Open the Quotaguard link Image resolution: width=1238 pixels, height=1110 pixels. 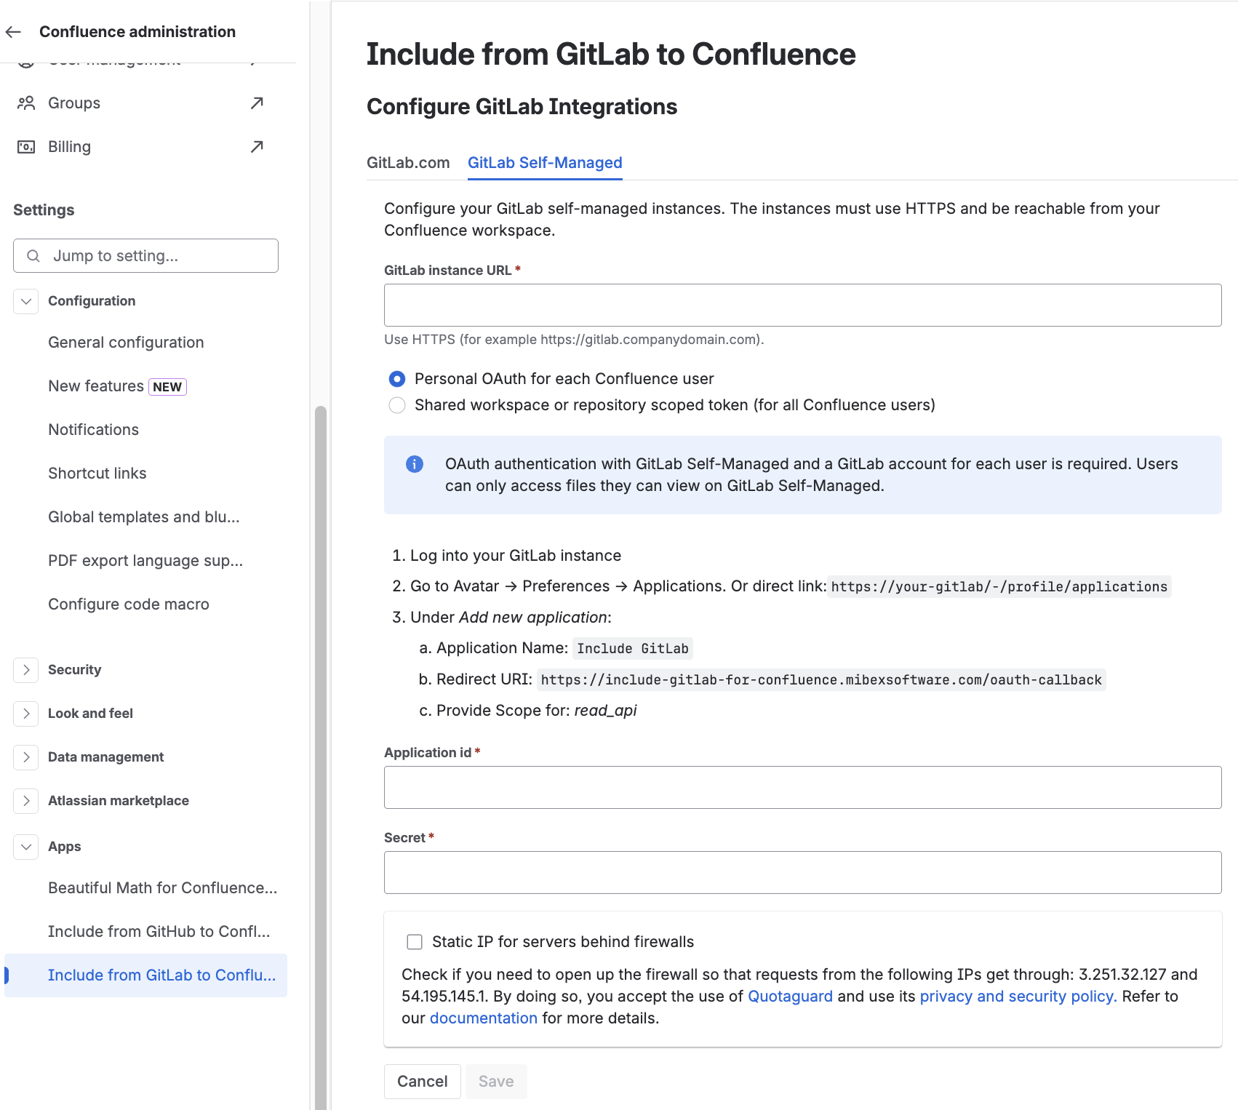click(790, 996)
